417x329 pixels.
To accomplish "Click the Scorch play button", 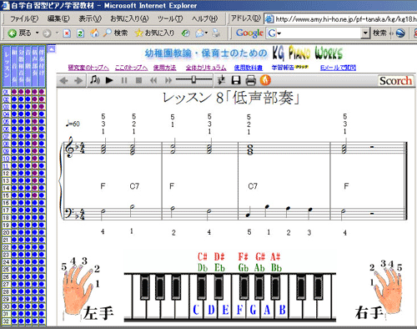I will click(109, 80).
